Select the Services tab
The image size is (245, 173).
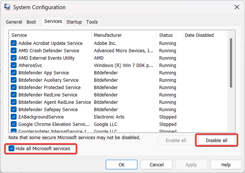pos(53,21)
